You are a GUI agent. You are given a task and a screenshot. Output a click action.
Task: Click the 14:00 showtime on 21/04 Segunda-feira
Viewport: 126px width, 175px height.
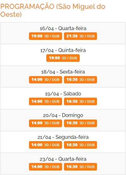tap(45, 145)
